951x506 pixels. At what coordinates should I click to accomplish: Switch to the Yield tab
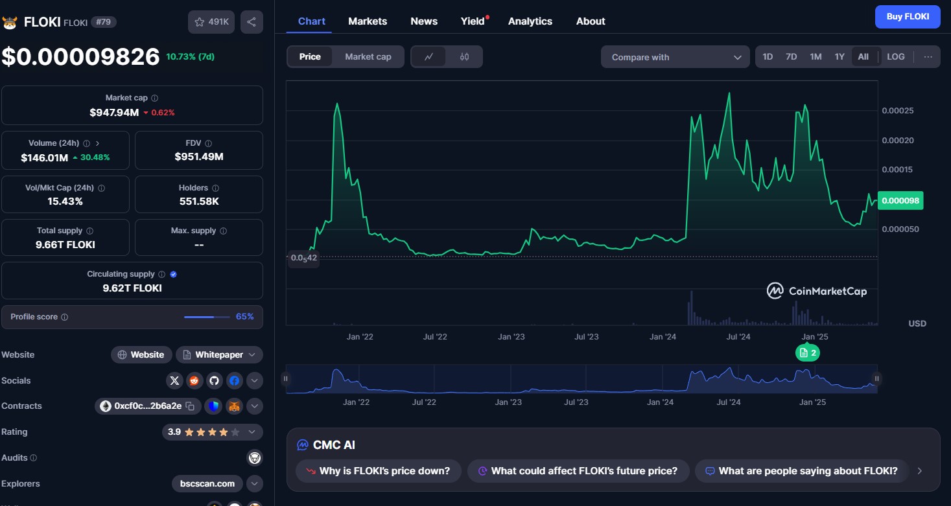tap(473, 21)
